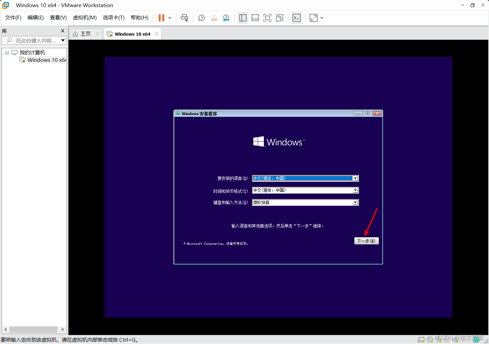The image size is (489, 344).
Task: Click the 下一步(N) button
Action: (x=366, y=241)
